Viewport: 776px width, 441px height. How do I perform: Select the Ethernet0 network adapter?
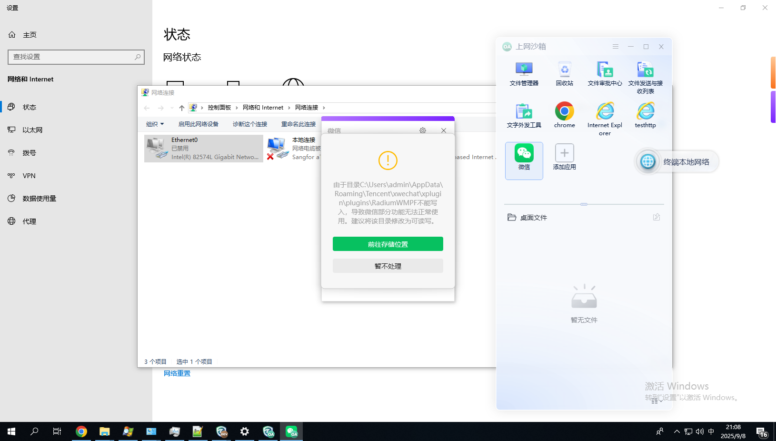(204, 148)
